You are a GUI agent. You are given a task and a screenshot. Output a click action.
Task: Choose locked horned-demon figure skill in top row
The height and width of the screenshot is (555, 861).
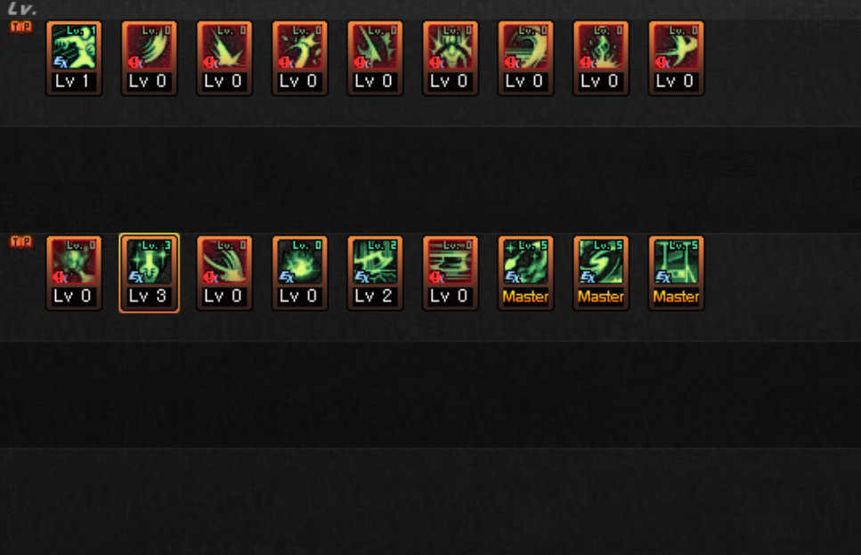tap(450, 58)
